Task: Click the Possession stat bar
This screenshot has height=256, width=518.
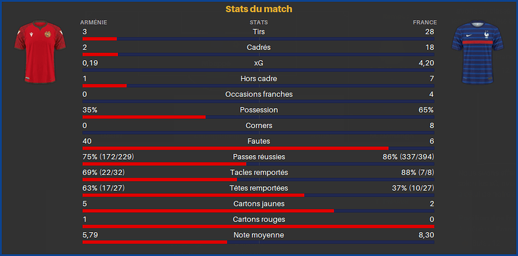Action: click(258, 117)
